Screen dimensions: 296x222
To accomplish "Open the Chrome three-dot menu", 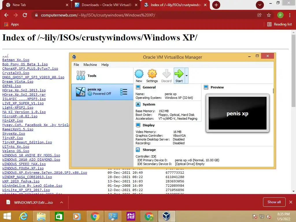I will point(290,15).
